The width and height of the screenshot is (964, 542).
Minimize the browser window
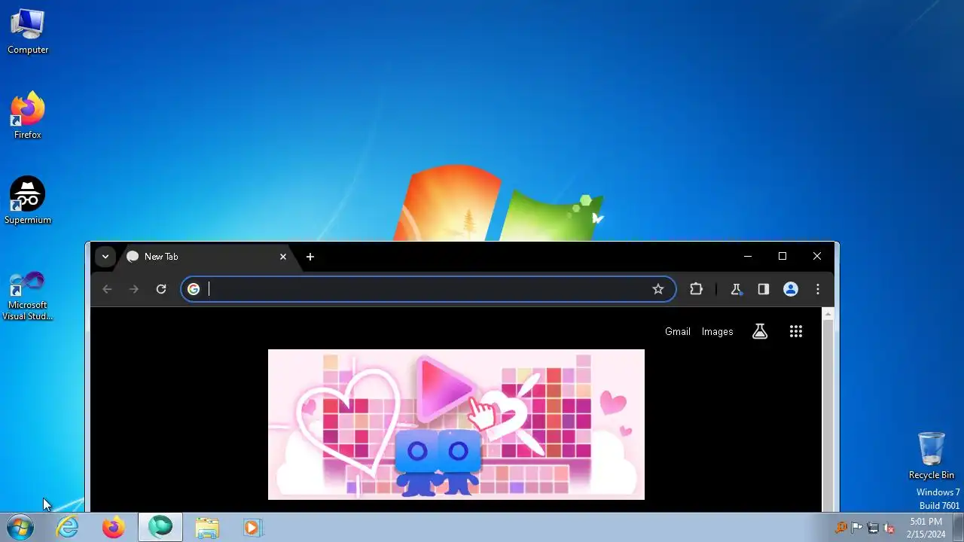pyautogui.click(x=748, y=257)
